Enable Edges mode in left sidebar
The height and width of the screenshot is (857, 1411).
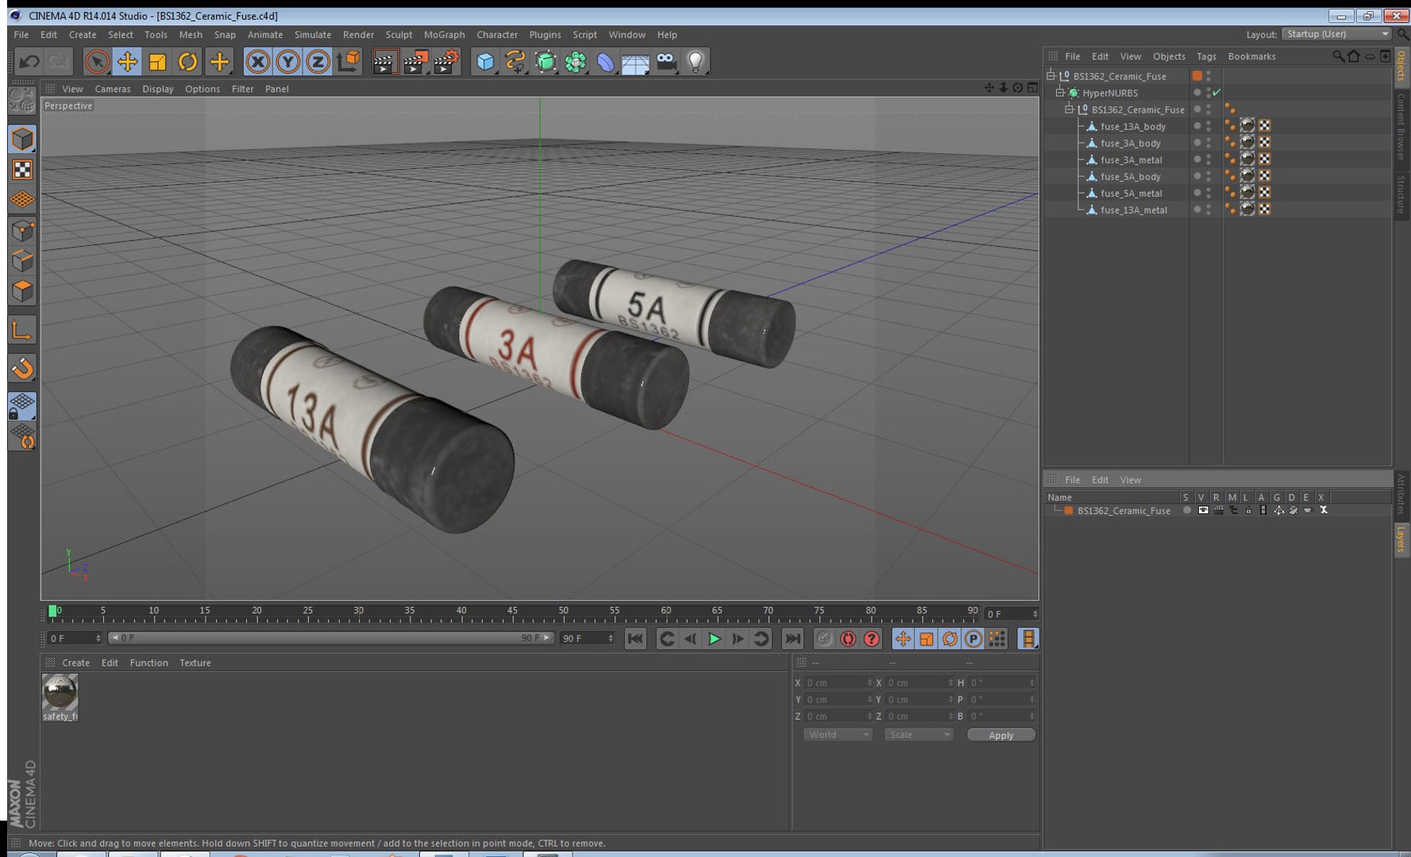click(x=22, y=260)
